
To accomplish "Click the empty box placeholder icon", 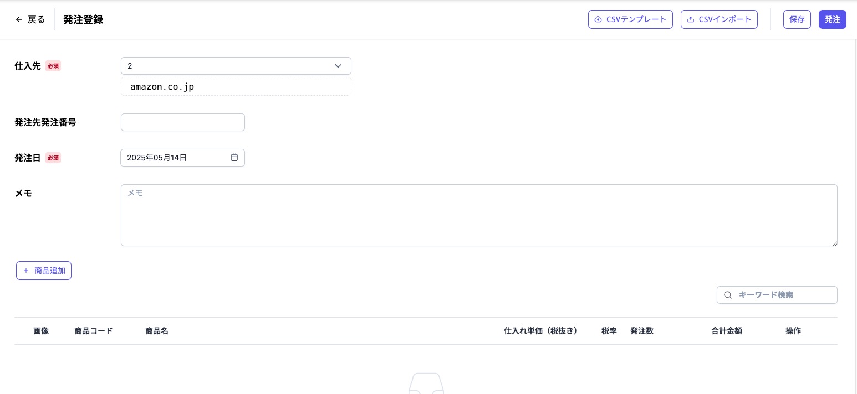I will pyautogui.click(x=426, y=384).
